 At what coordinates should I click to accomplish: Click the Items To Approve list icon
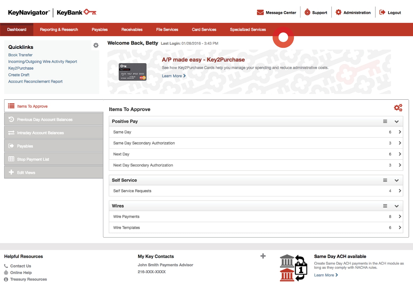(11, 106)
